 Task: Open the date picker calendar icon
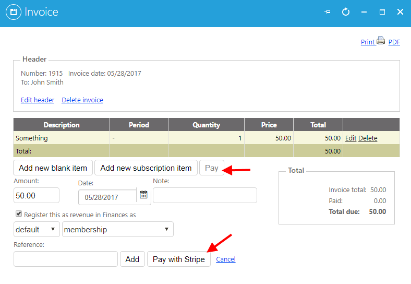pos(143,195)
